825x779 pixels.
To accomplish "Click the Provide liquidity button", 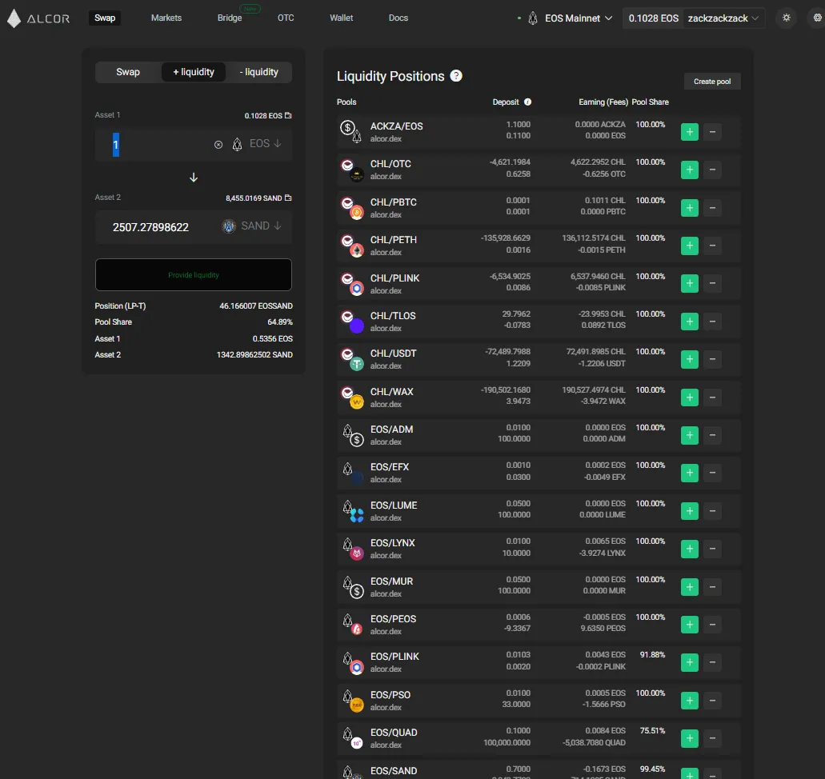I will [194, 274].
